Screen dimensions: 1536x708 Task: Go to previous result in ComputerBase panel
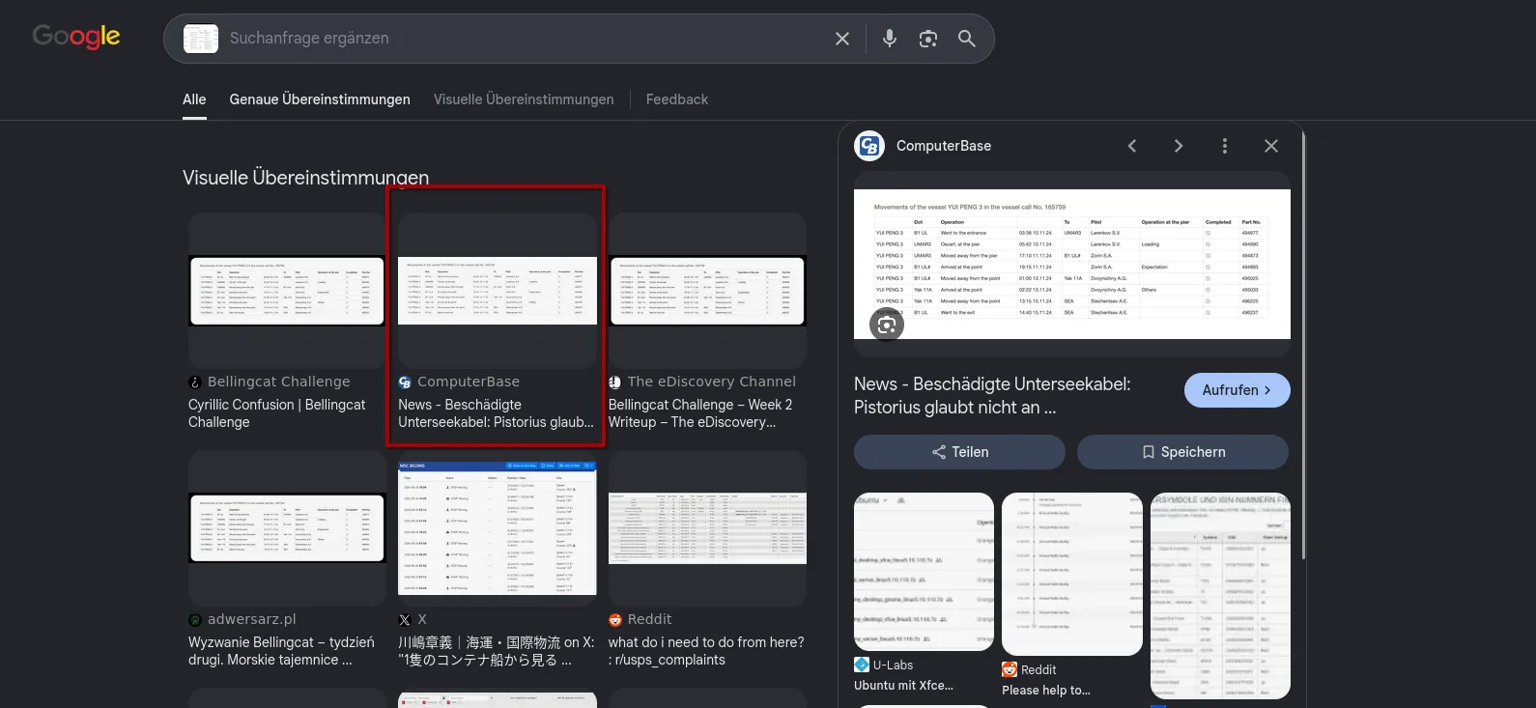pyautogui.click(x=1132, y=146)
